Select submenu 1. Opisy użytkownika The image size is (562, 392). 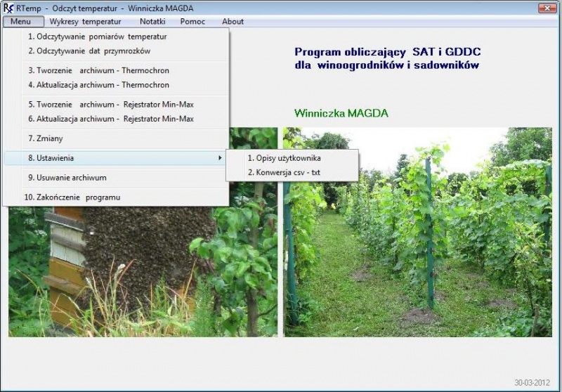pyautogui.click(x=292, y=158)
